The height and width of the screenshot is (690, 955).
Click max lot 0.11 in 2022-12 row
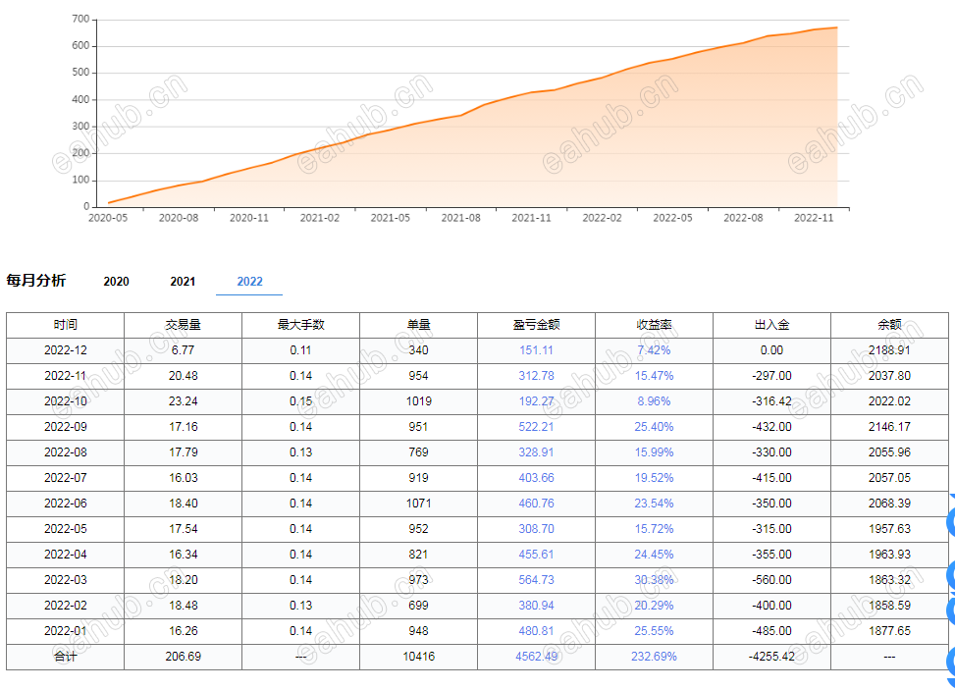pos(301,350)
